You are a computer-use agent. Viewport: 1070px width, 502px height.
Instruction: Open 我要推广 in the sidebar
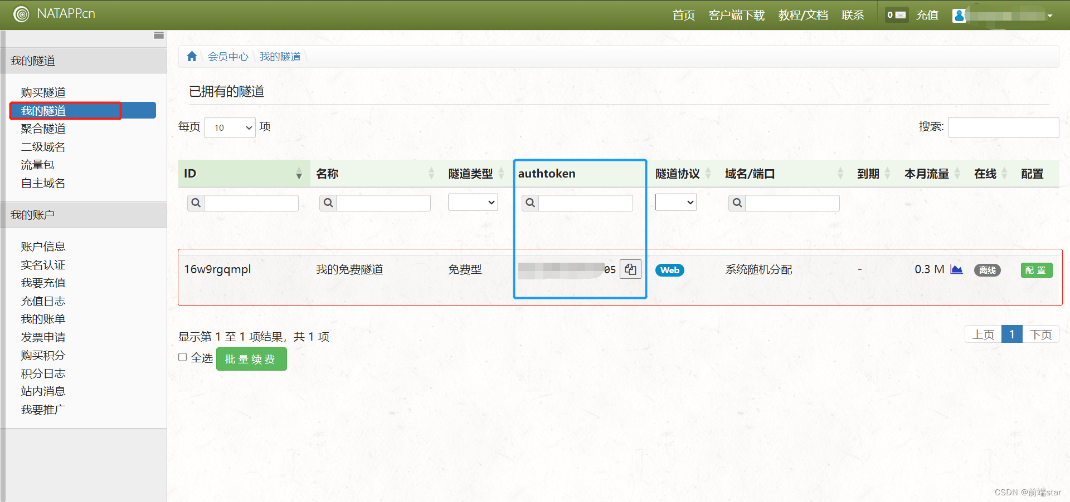tap(43, 410)
